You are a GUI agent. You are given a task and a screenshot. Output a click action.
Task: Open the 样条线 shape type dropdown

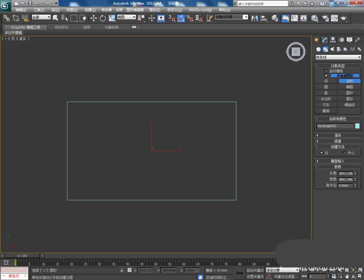pos(338,57)
